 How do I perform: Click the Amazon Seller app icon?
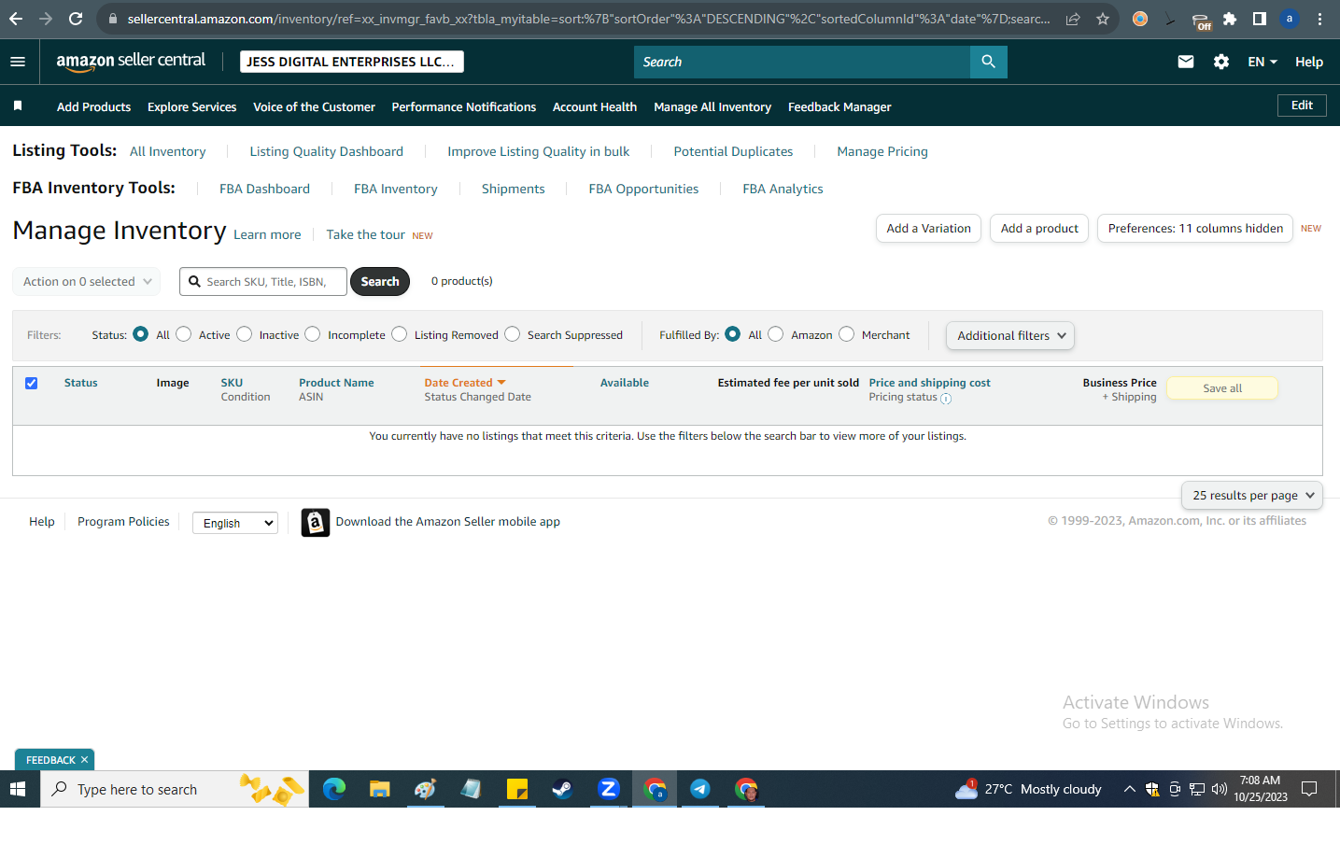click(x=316, y=523)
